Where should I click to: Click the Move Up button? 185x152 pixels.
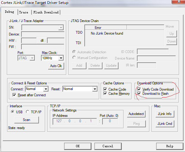pos(172,34)
